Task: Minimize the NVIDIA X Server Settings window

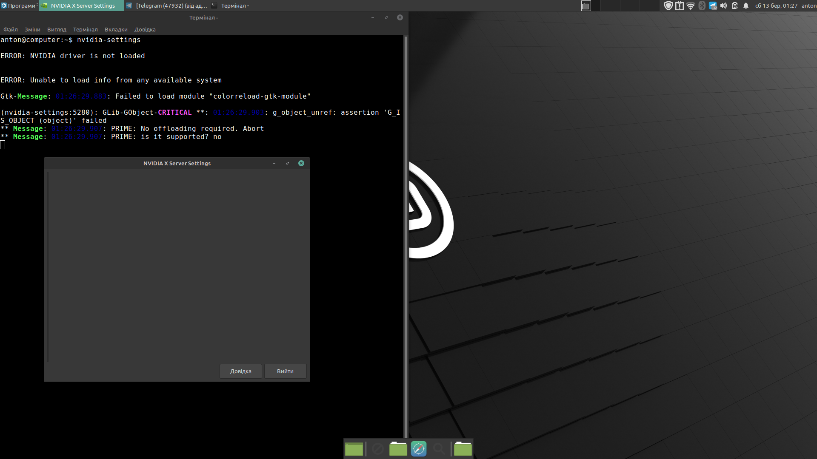Action: coord(274,163)
